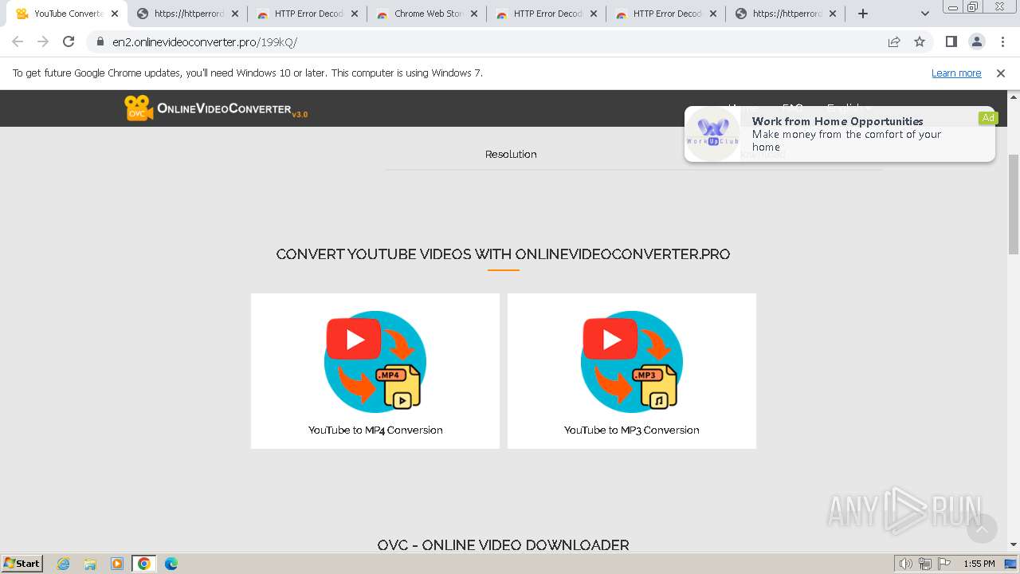Open Windows Media Player from the taskbar

(x=117, y=564)
